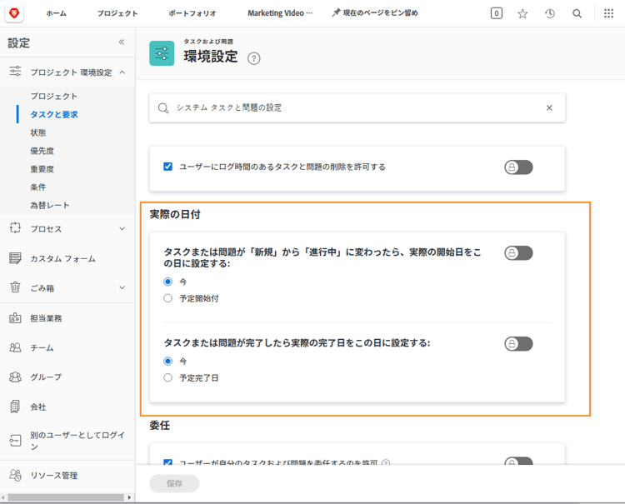Open 優先度 settings in sidebar
This screenshot has height=504, width=625.
click(42, 151)
